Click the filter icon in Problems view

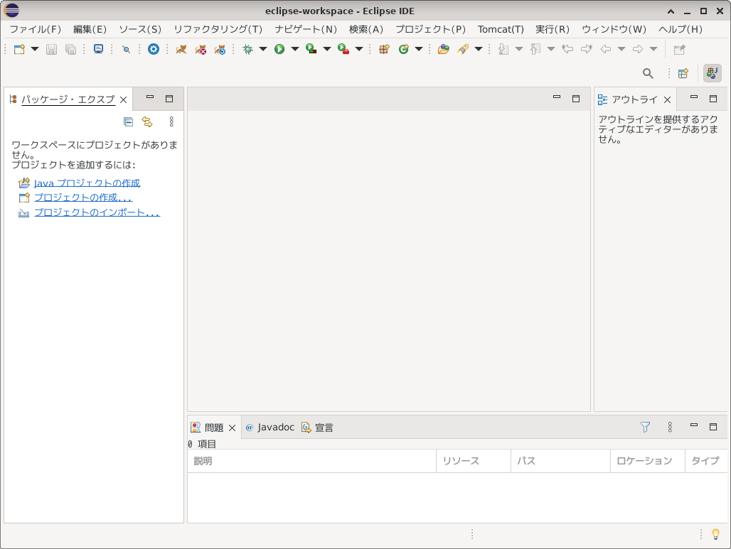(645, 427)
